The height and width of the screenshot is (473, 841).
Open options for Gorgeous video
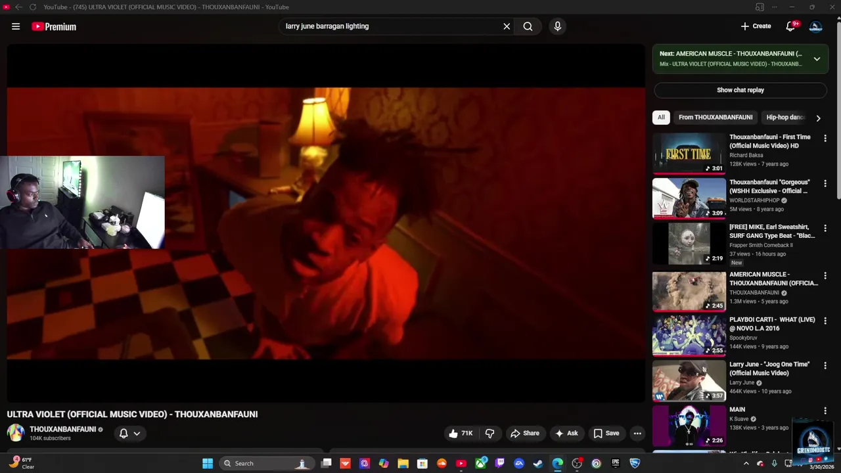(825, 183)
